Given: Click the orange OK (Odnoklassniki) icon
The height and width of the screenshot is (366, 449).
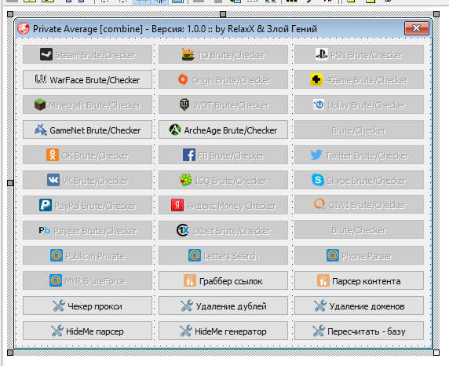Looking at the screenshot, I should (x=53, y=155).
